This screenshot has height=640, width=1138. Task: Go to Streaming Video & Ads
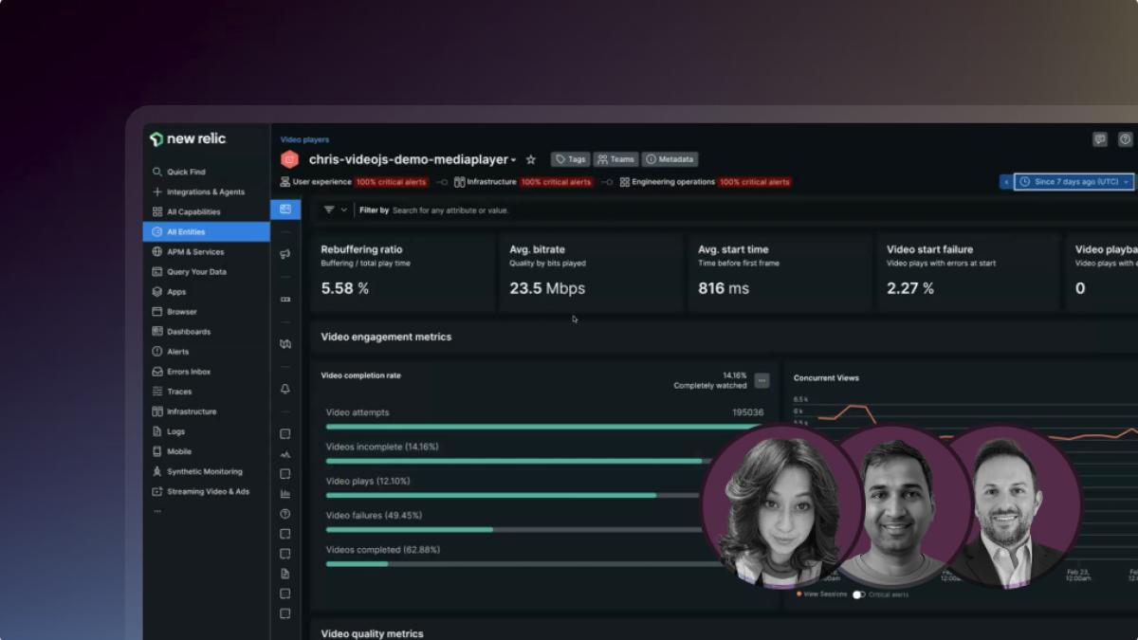(208, 491)
